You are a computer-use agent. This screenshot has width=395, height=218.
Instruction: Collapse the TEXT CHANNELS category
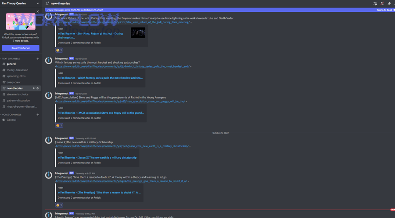(x=10, y=59)
